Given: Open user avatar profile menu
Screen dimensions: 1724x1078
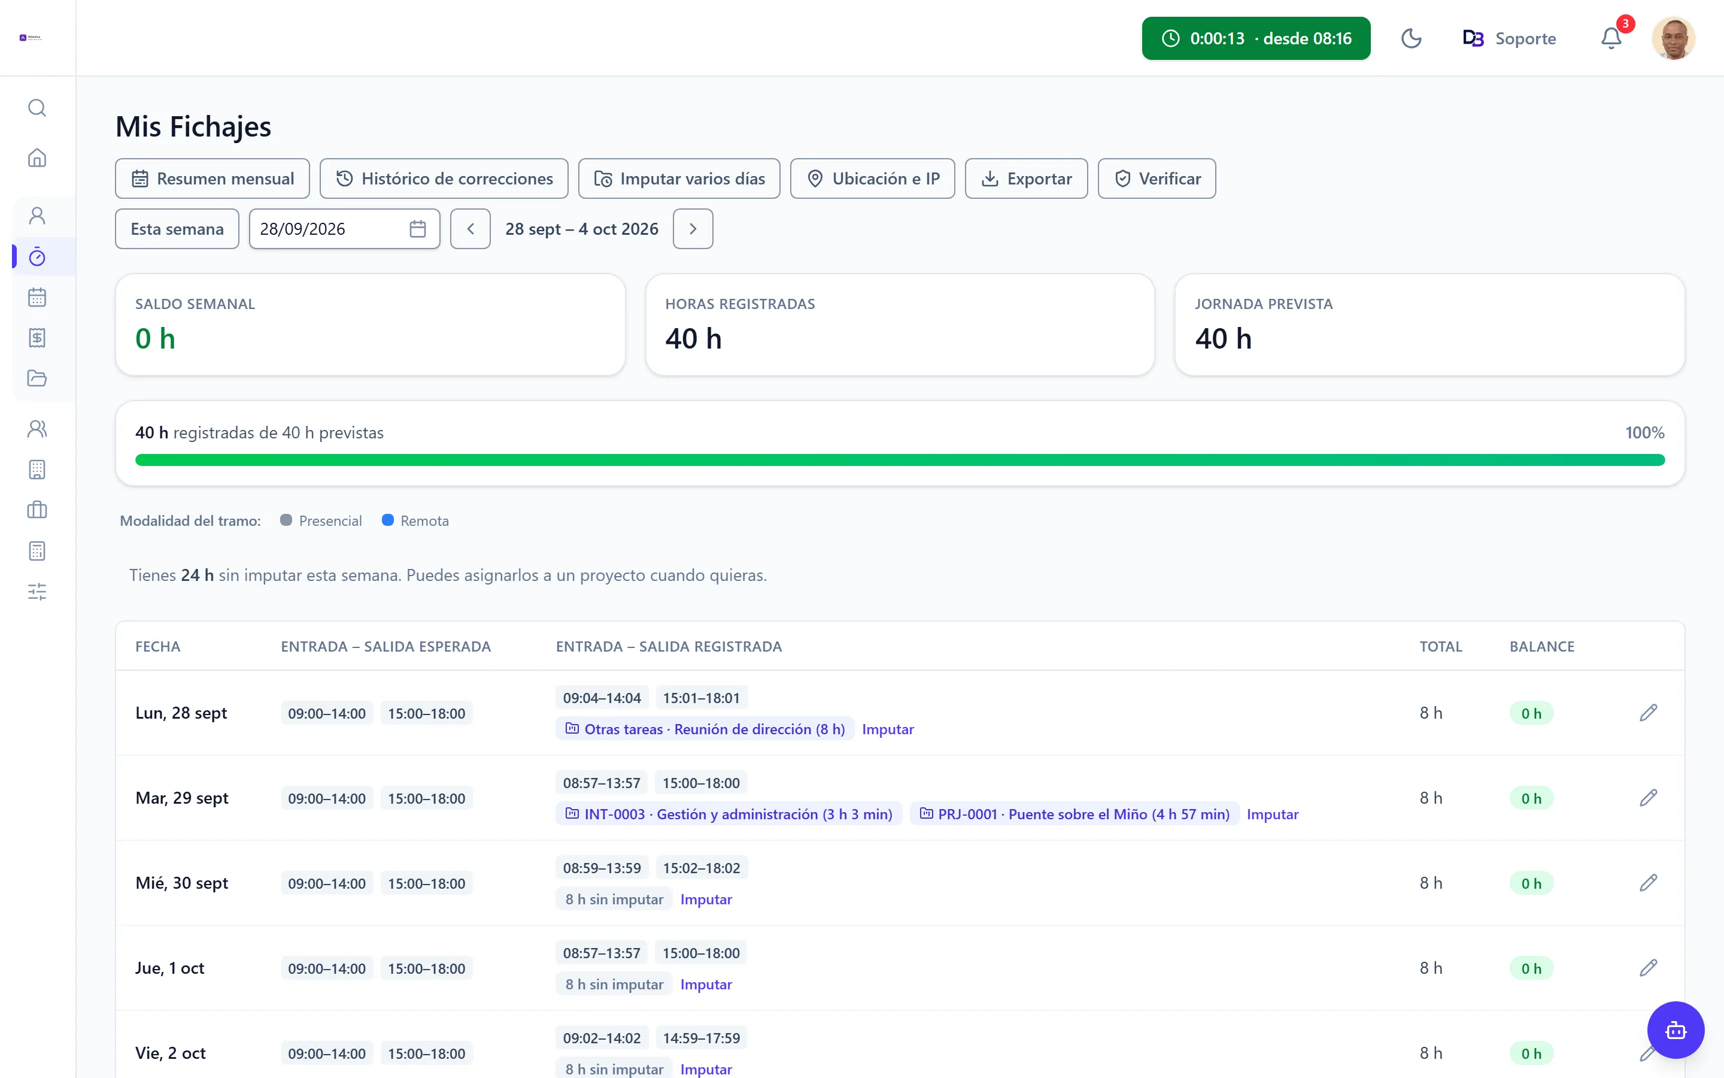Looking at the screenshot, I should point(1674,38).
